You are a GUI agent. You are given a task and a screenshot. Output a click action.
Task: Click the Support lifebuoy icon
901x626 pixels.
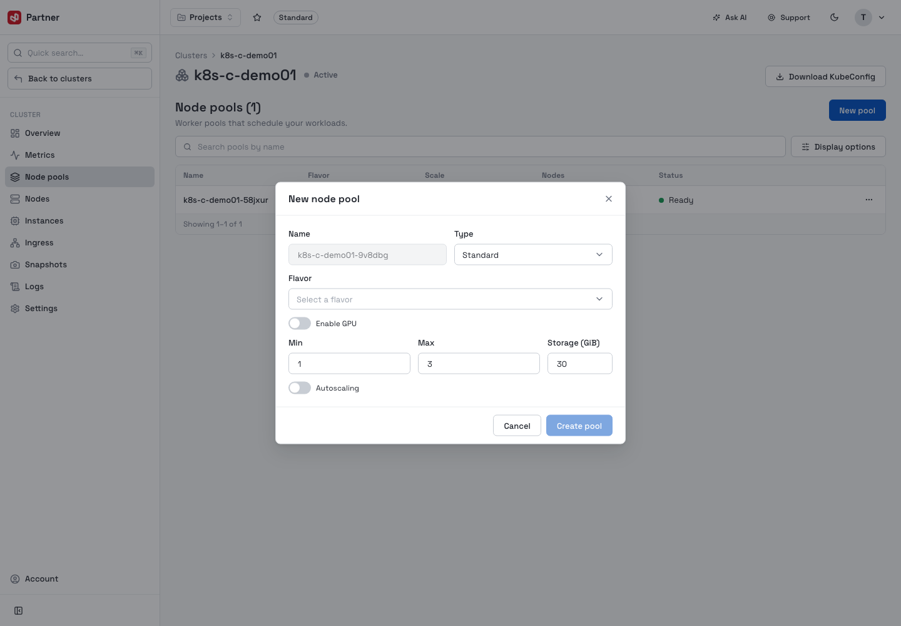(771, 18)
